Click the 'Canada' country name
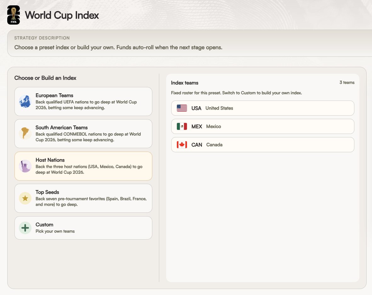This screenshot has height=295, width=372. click(214, 145)
